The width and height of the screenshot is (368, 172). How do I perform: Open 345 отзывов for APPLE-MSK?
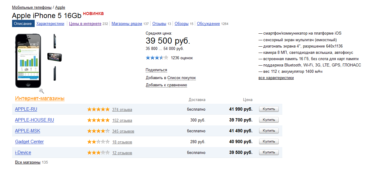point(123,131)
